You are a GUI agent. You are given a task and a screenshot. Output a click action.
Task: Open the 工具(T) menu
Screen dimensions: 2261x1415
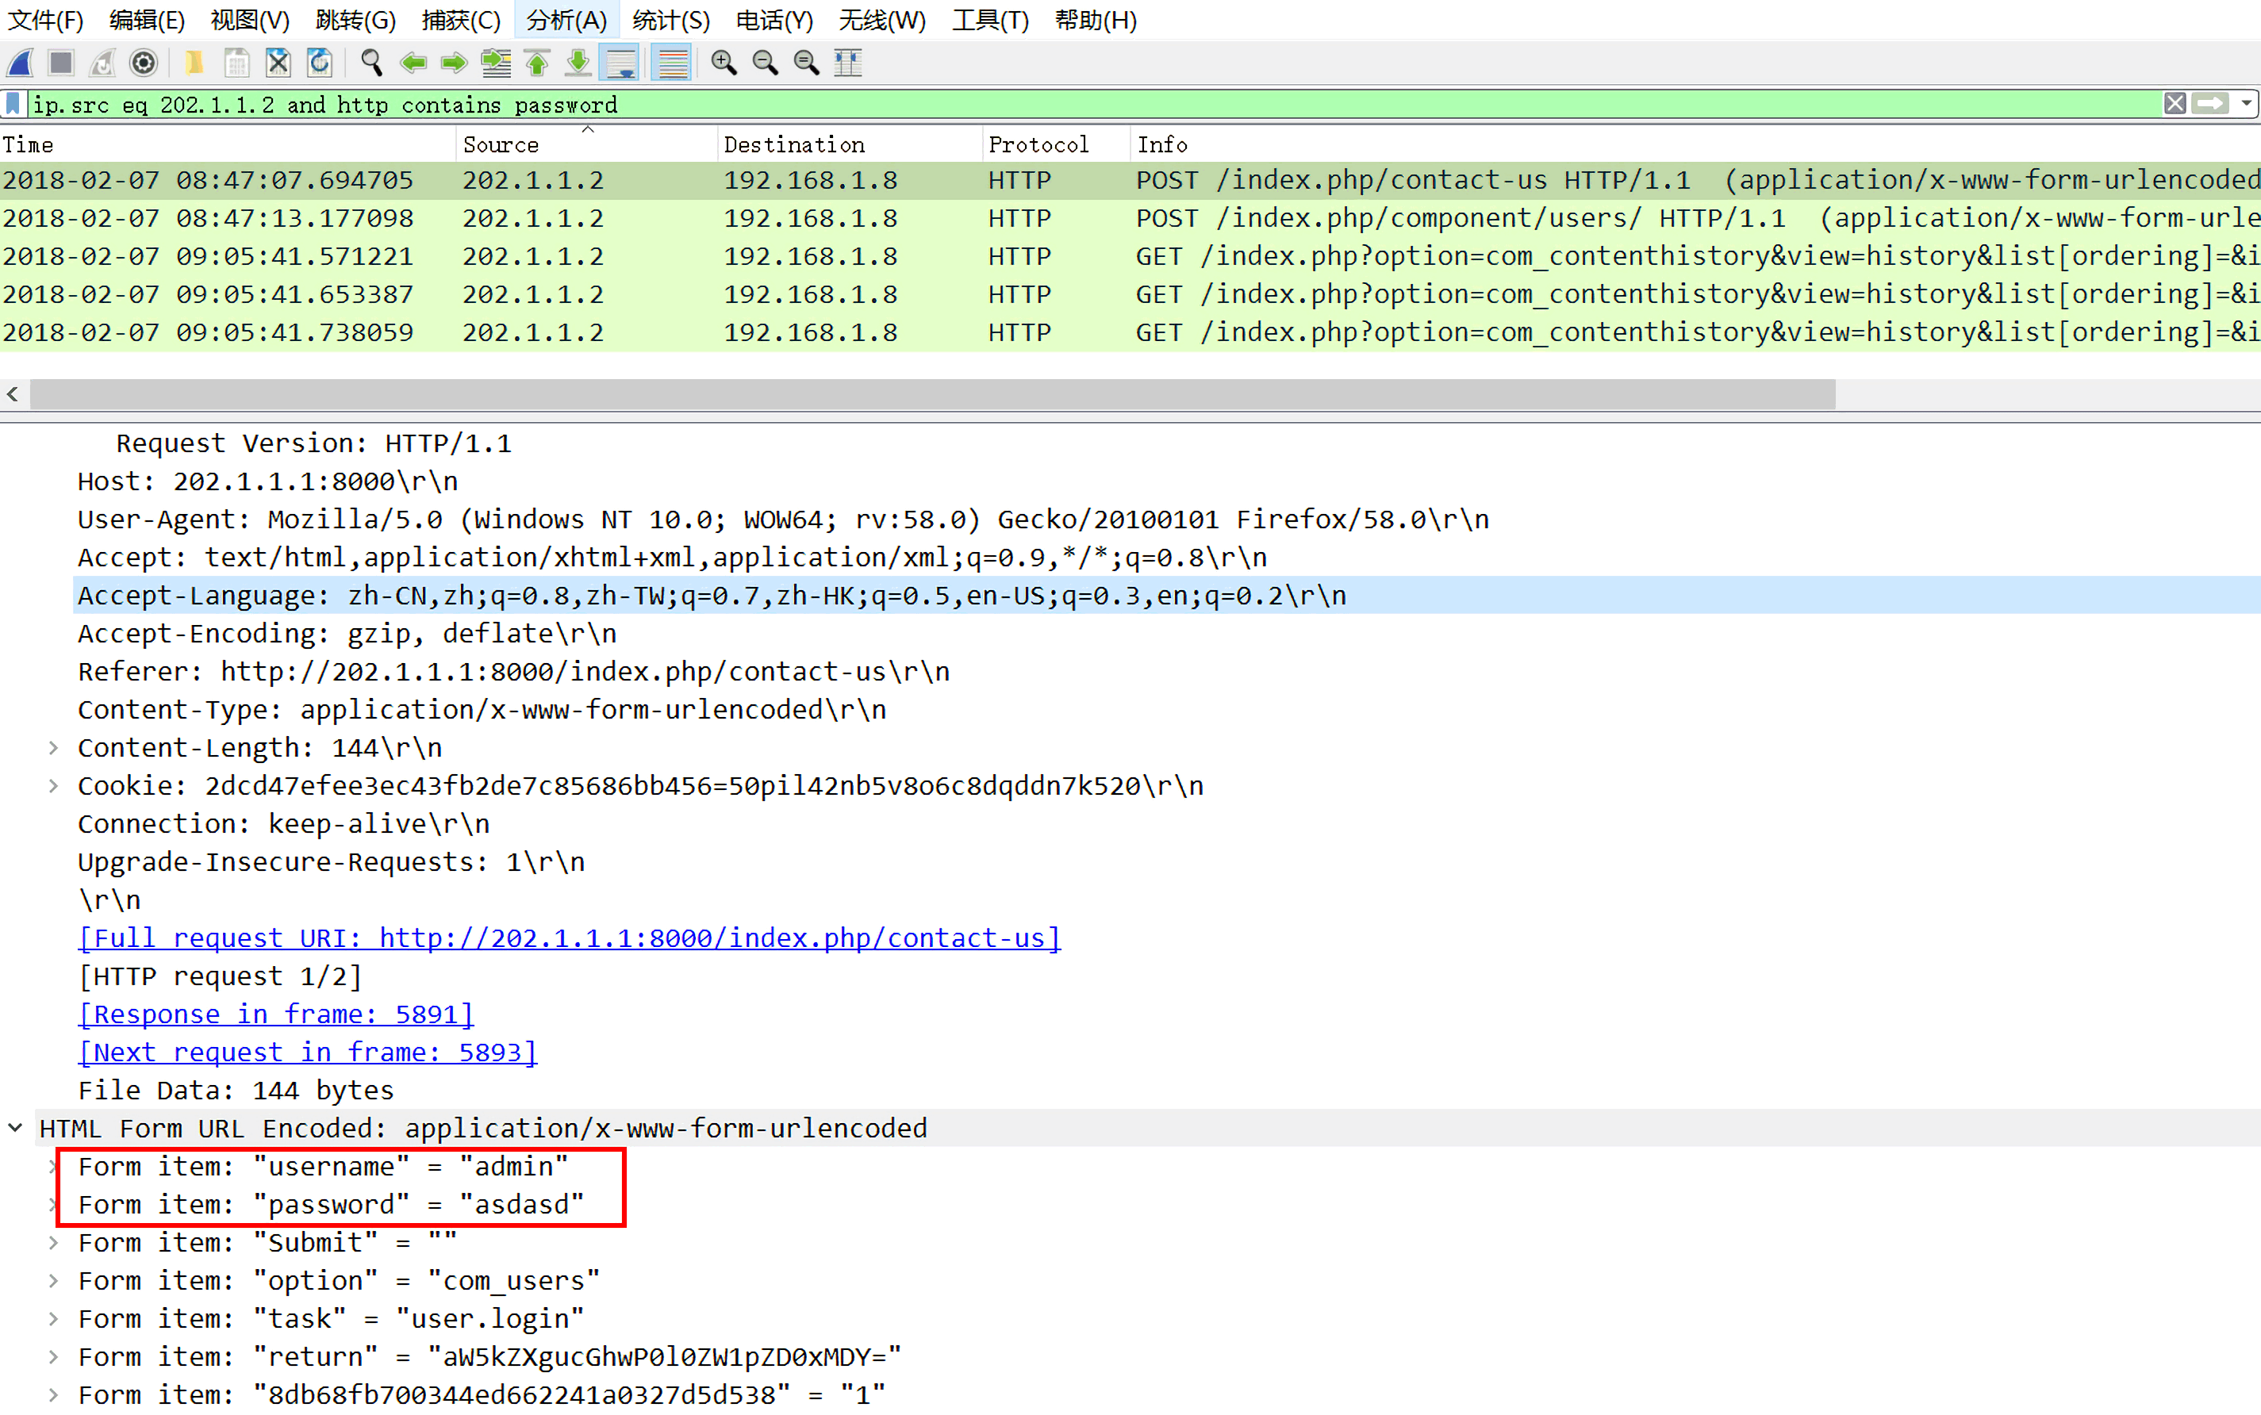[x=990, y=21]
